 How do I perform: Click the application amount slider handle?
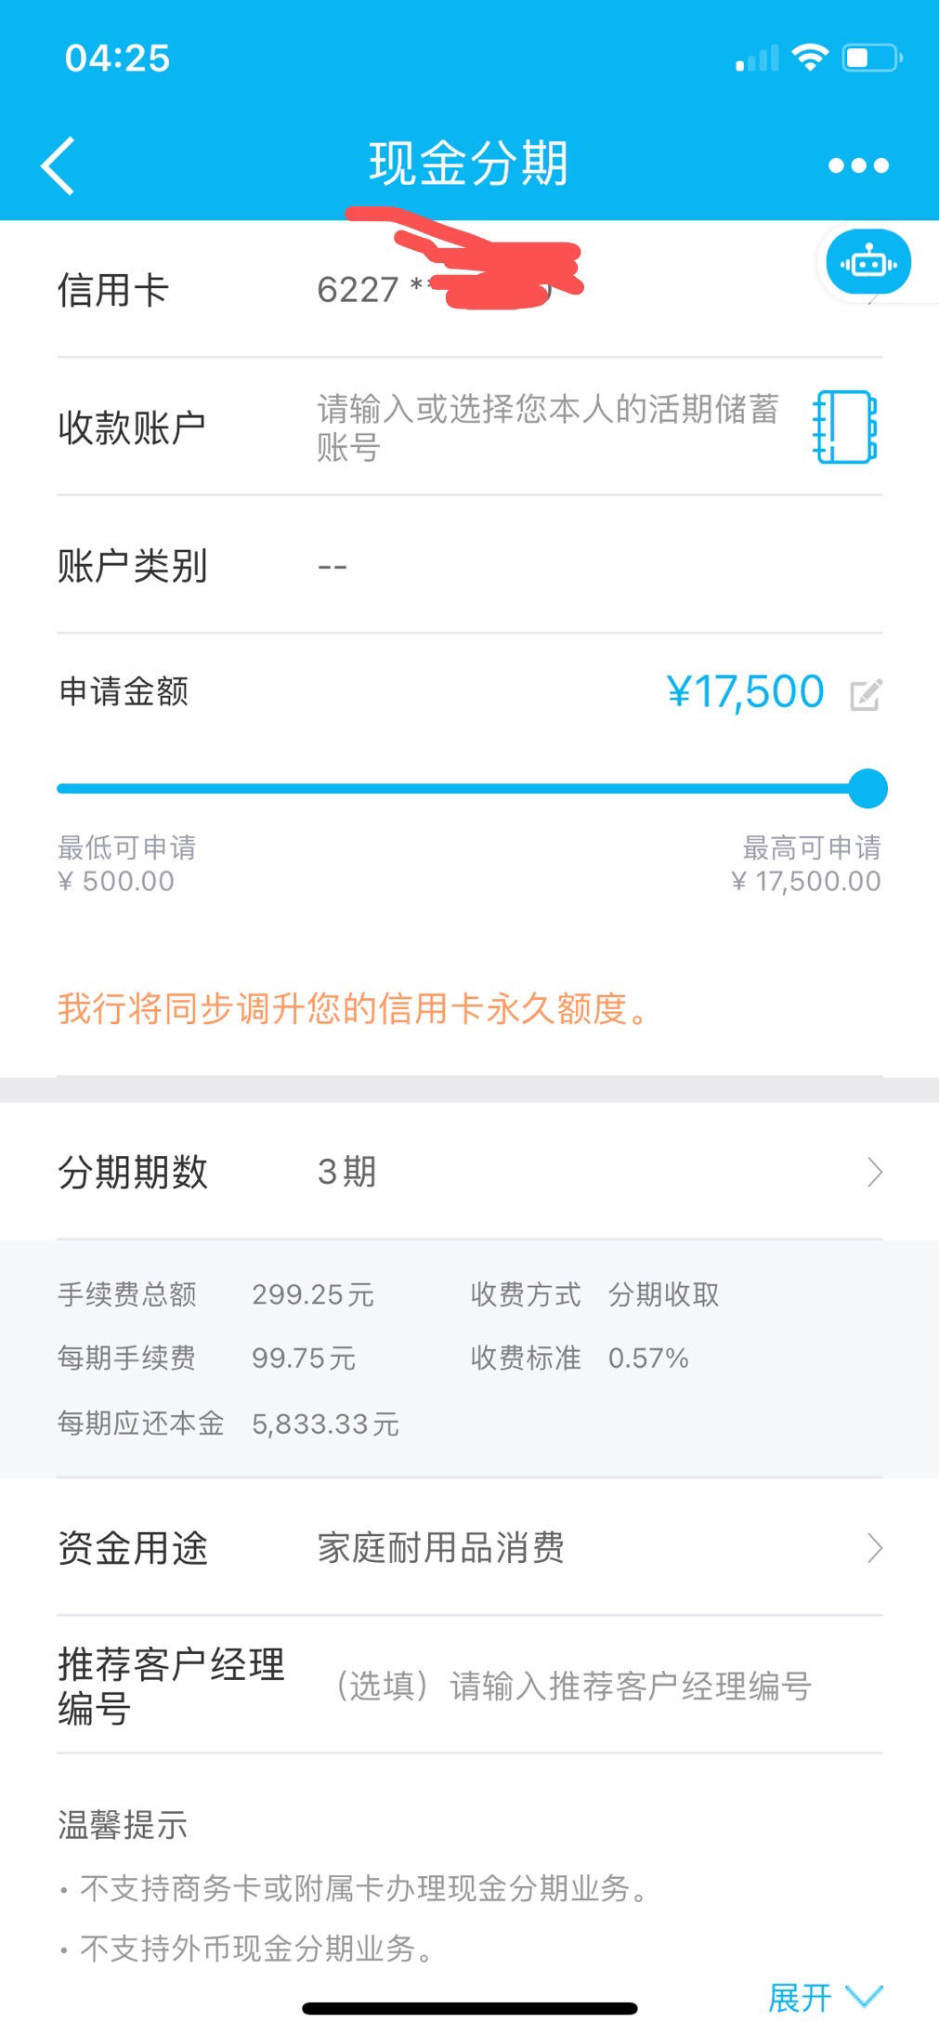[x=868, y=789]
